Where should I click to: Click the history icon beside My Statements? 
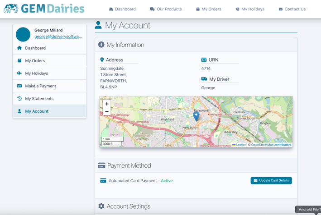(x=19, y=98)
